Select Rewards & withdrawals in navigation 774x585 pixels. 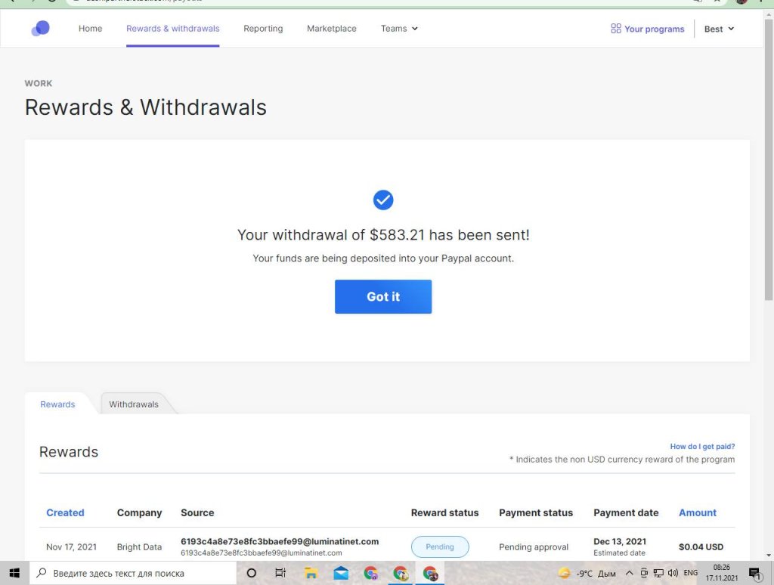pyautogui.click(x=173, y=29)
